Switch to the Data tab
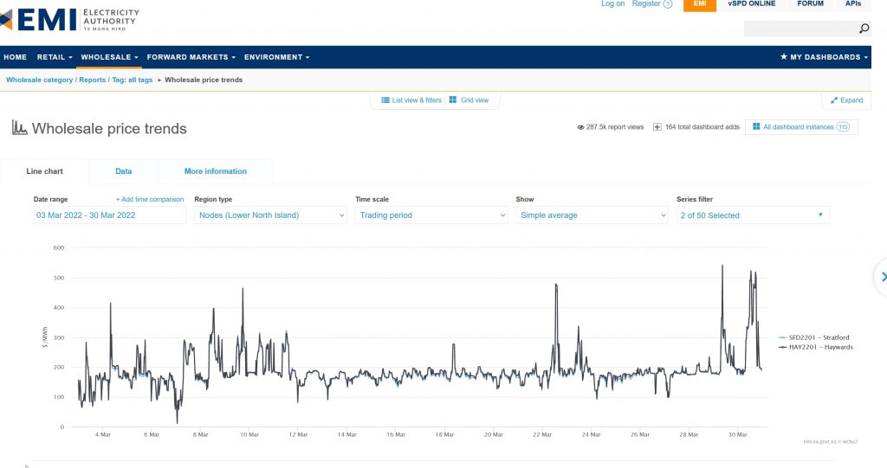This screenshot has height=468, width=887. [124, 171]
